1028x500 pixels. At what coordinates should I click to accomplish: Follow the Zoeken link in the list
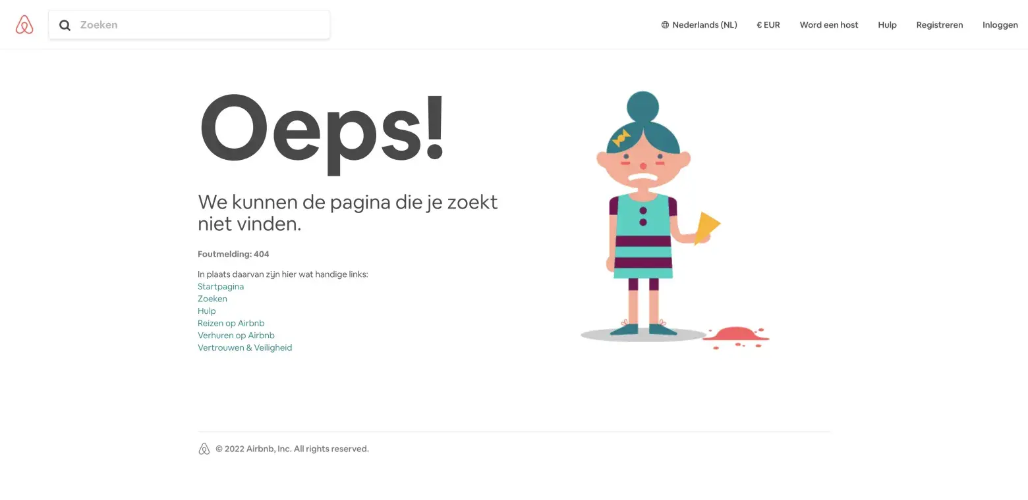click(212, 299)
